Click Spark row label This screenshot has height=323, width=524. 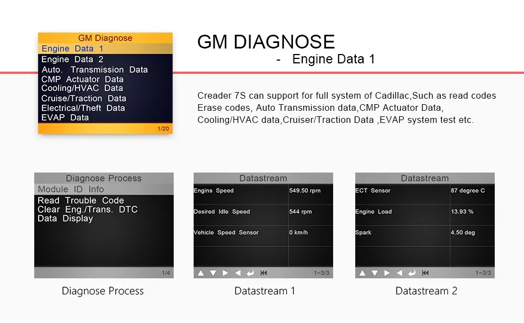tap(363, 233)
